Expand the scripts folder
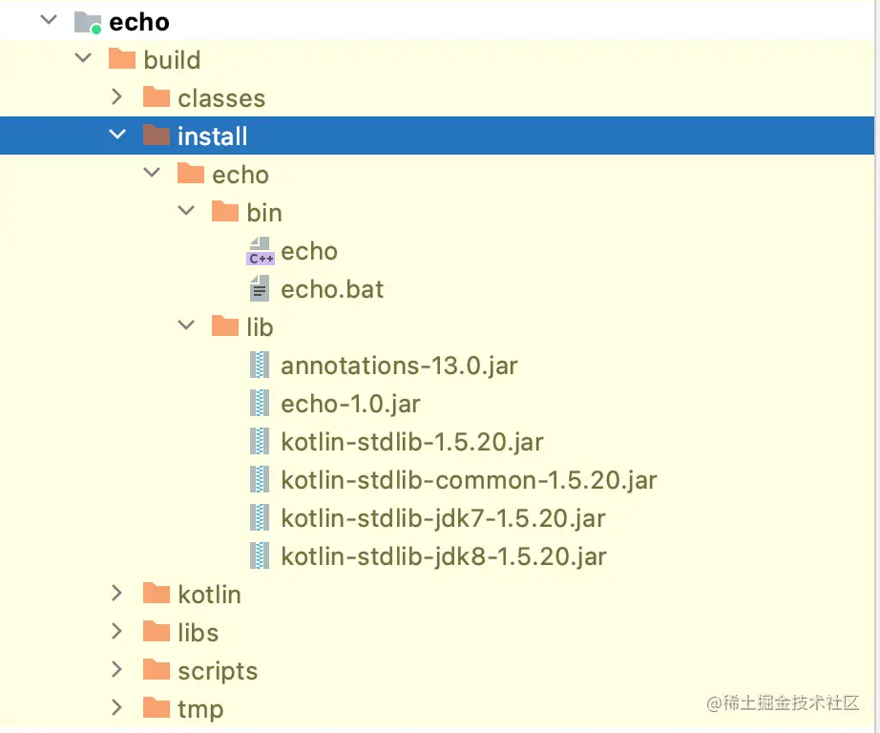880x733 pixels. (x=117, y=670)
